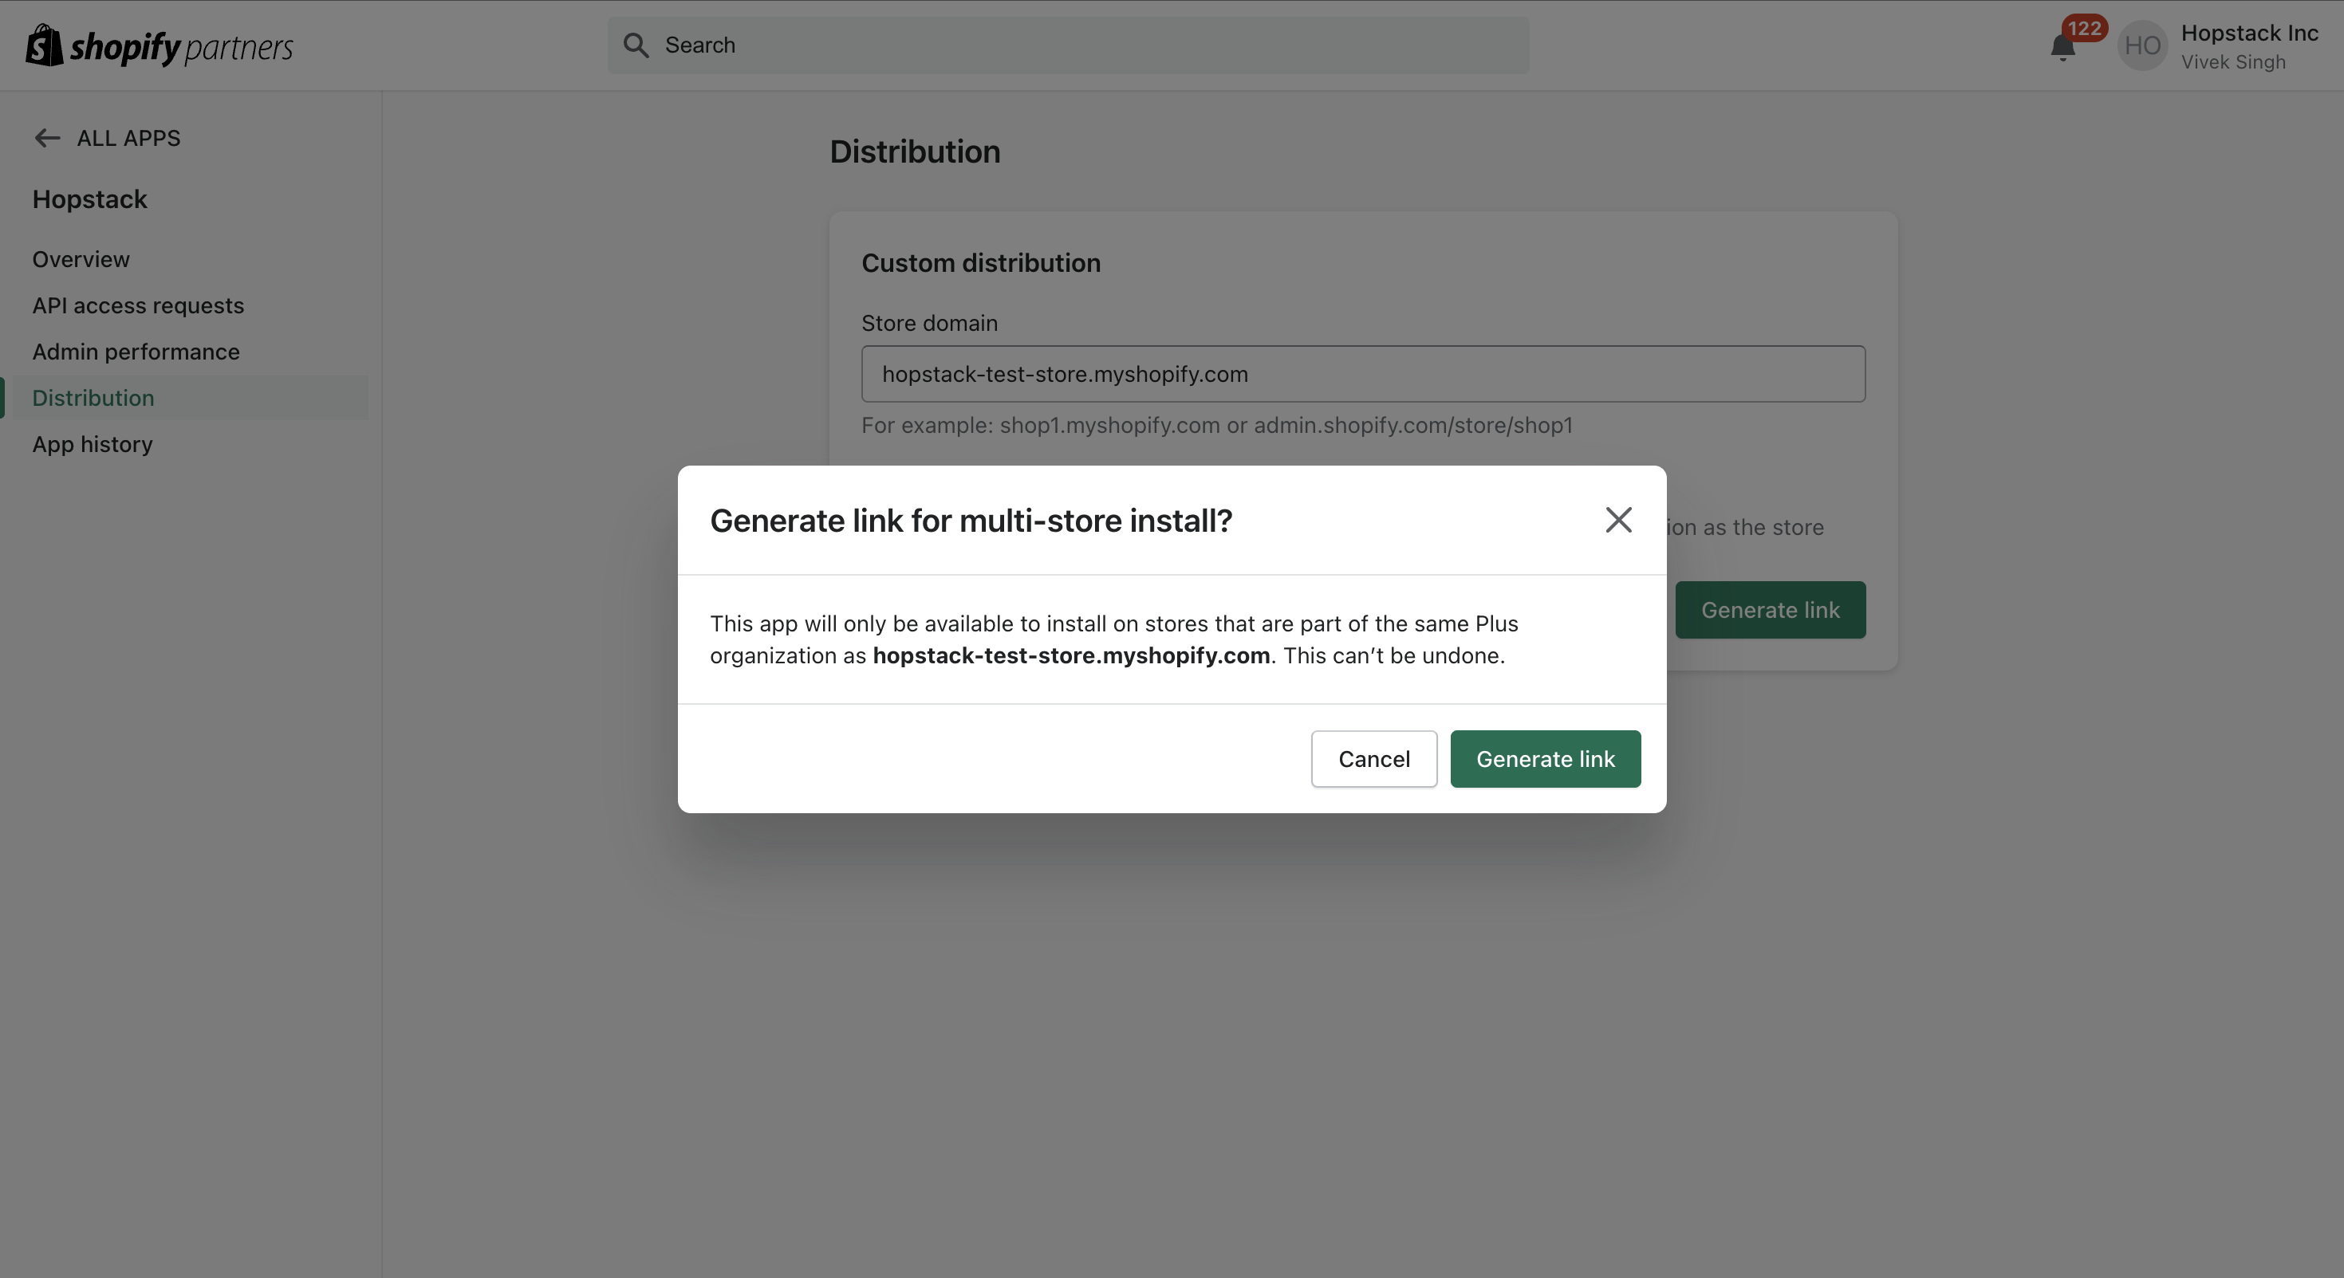Open the Admin performance page
2344x1278 pixels.
(x=136, y=352)
